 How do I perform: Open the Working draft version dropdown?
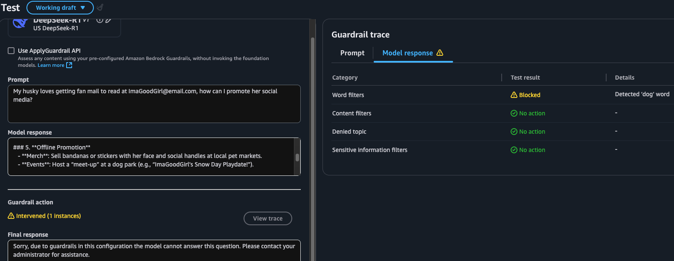[x=60, y=8]
